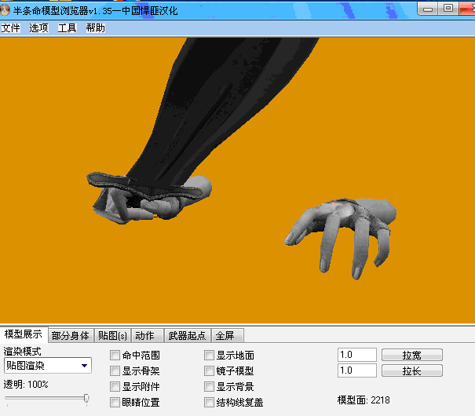
Task: Click the 拉宽 button
Action: [x=411, y=355]
